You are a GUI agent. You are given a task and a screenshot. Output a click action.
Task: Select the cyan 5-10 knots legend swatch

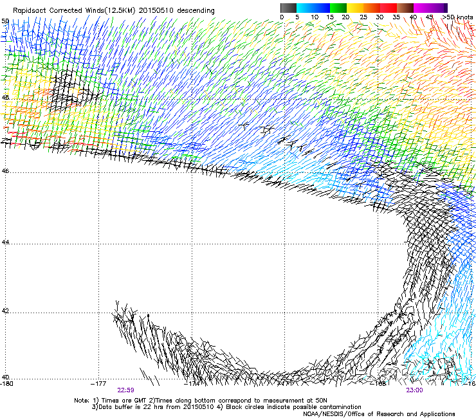click(x=305, y=8)
